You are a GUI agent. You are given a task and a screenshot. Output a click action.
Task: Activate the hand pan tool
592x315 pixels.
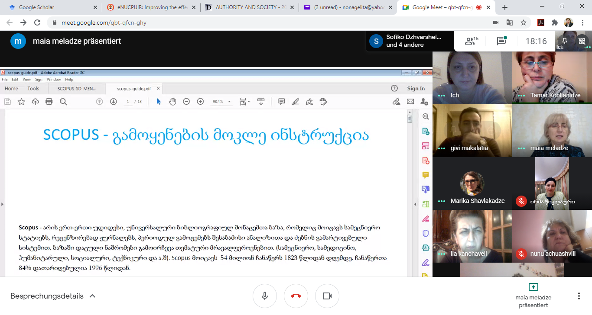tap(172, 102)
